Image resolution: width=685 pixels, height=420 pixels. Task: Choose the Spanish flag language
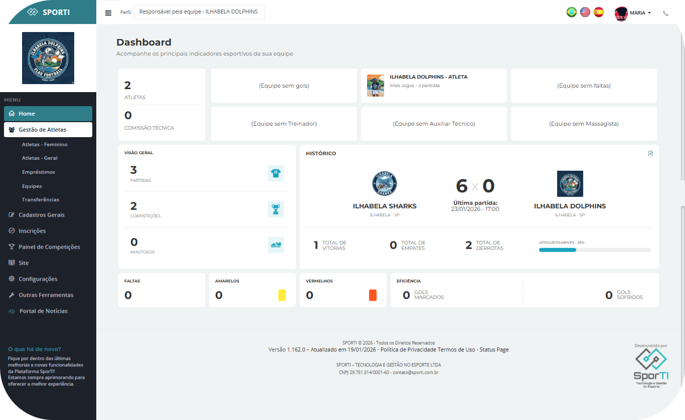[598, 13]
